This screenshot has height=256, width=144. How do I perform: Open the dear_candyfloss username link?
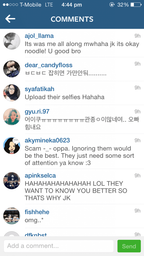pos(49,65)
